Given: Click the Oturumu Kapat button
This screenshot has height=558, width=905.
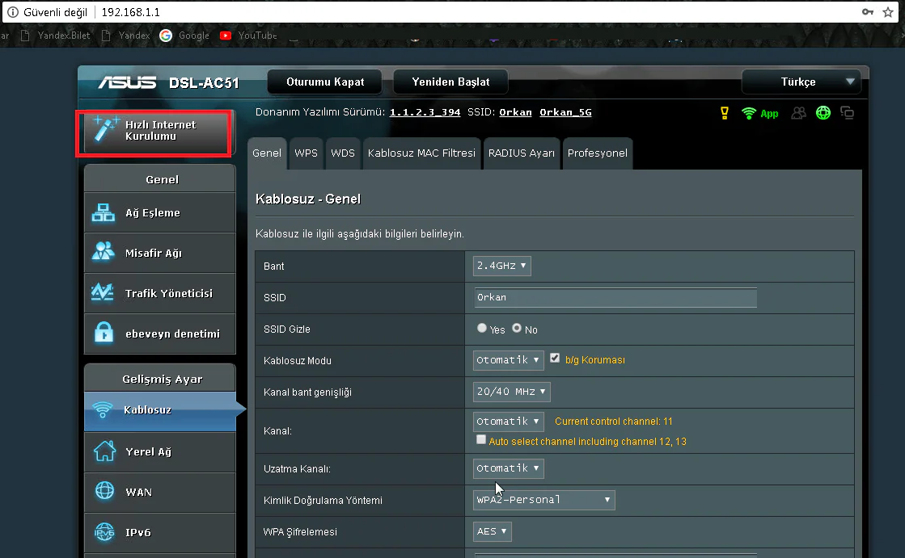Looking at the screenshot, I should [325, 82].
